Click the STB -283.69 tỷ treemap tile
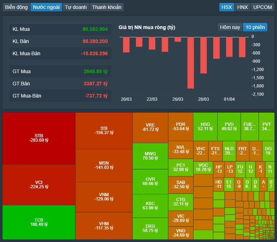Screen dimensions: 277x242 39,138
